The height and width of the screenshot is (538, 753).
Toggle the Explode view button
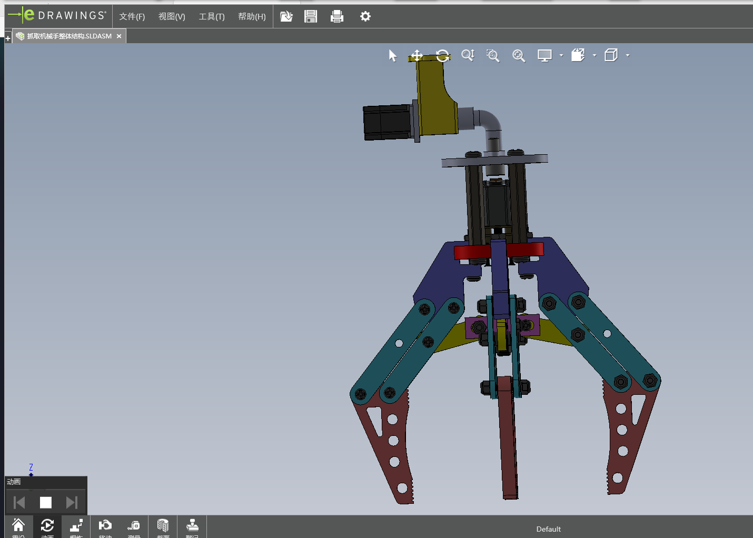point(76,526)
